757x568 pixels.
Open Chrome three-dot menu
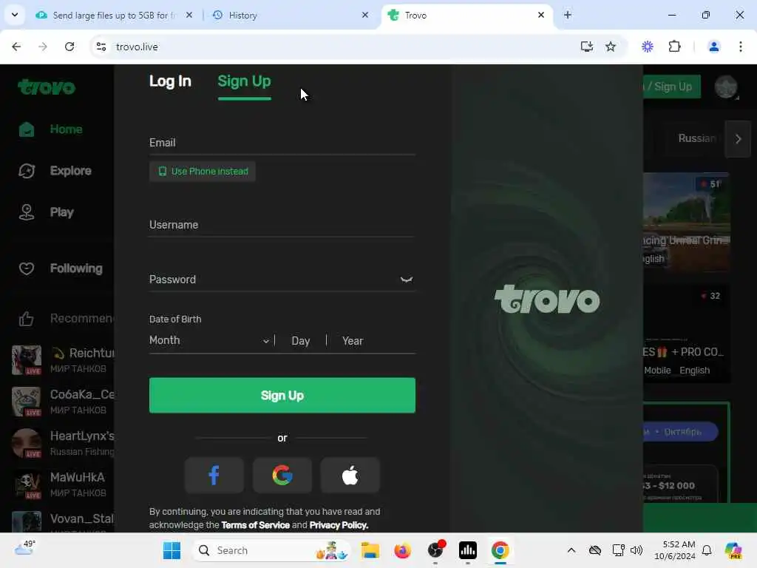pyautogui.click(x=741, y=47)
